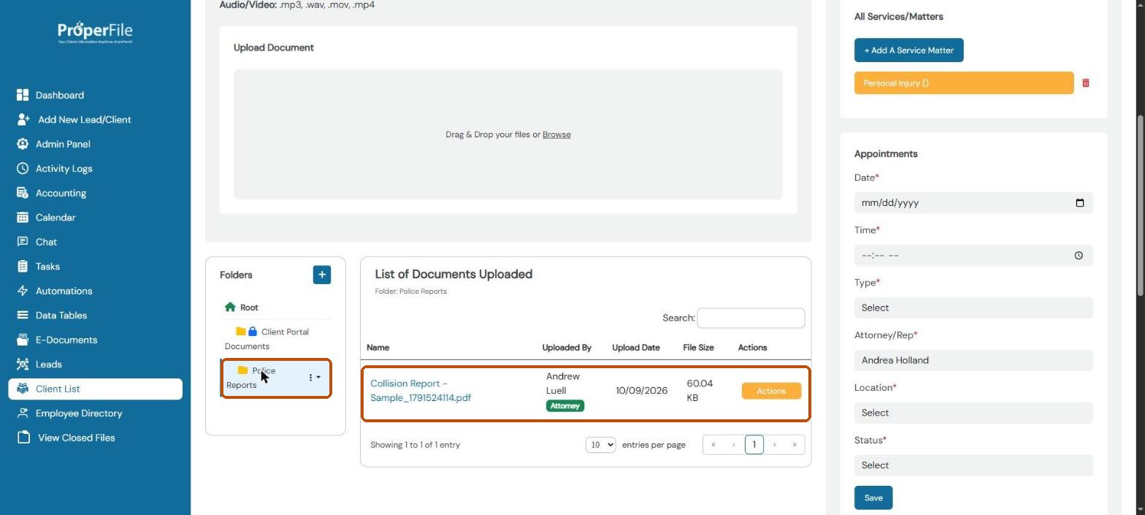Sort documents by Upload Date column

pos(636,348)
